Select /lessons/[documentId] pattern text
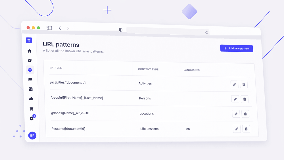 pyautogui.click(x=68, y=129)
